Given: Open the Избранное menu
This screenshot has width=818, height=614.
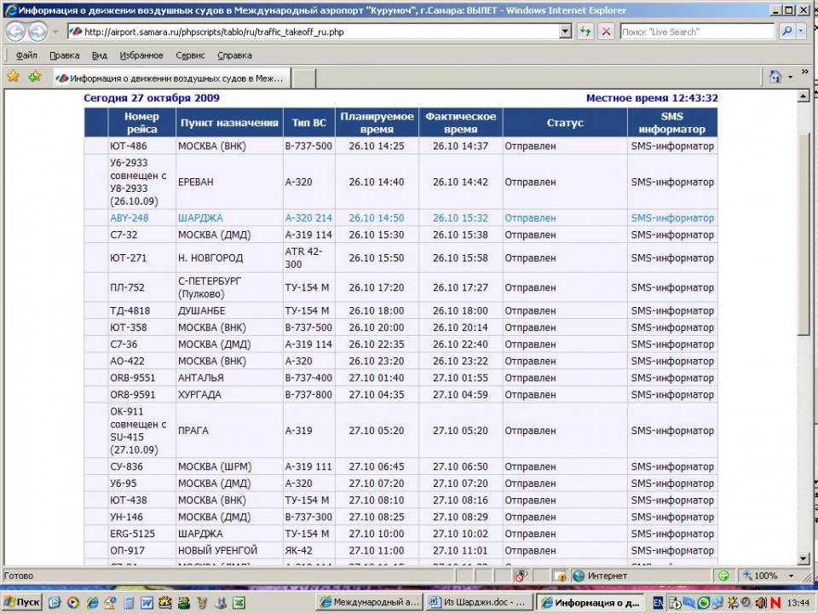Looking at the screenshot, I should tap(141, 55).
